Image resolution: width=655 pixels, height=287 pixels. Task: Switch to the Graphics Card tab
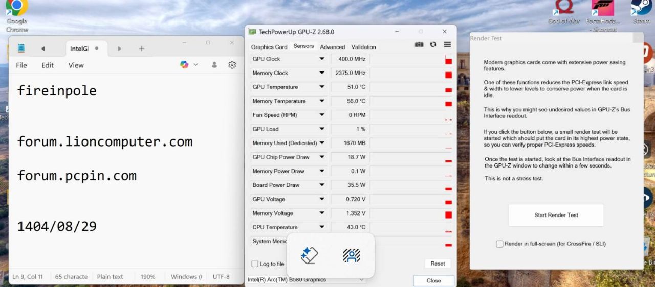269,47
